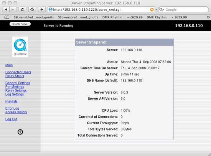The image size is (211, 156).
Task: Add a bookmark with the plus button
Action: pos(42,10)
